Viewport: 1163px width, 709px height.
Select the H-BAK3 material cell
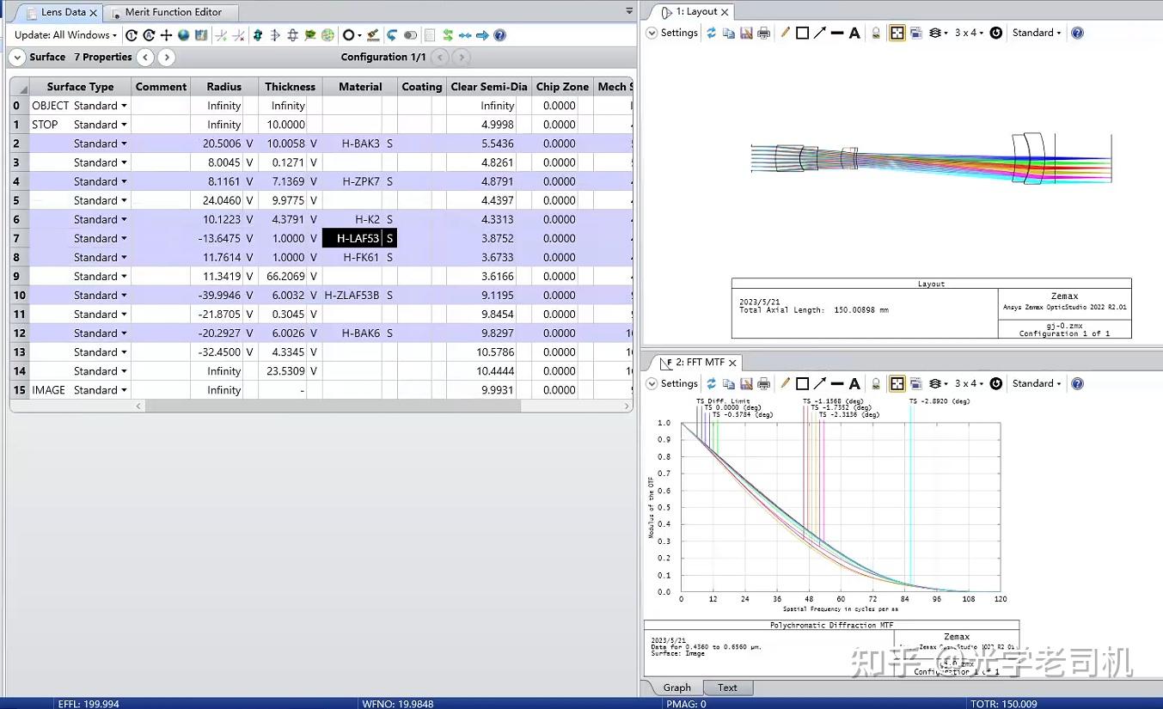coord(360,144)
